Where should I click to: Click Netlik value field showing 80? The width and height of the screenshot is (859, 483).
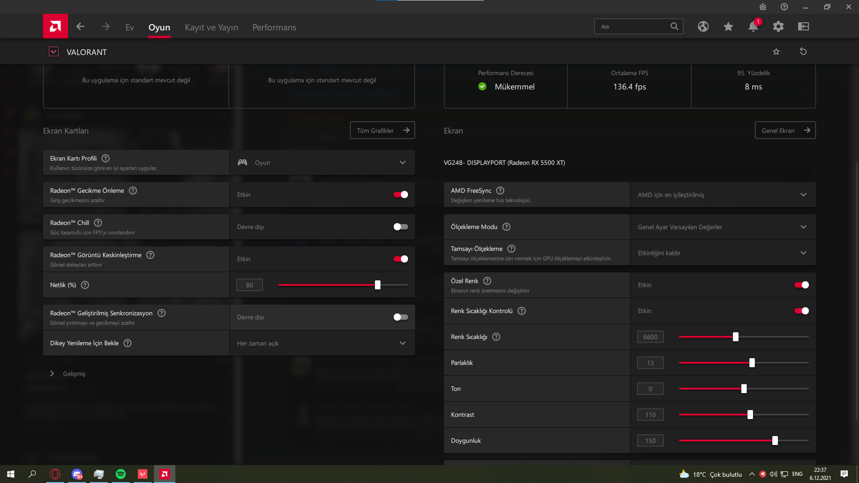click(249, 285)
